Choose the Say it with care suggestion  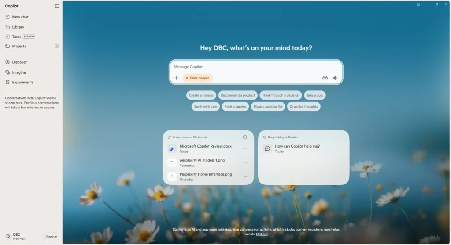click(205, 106)
